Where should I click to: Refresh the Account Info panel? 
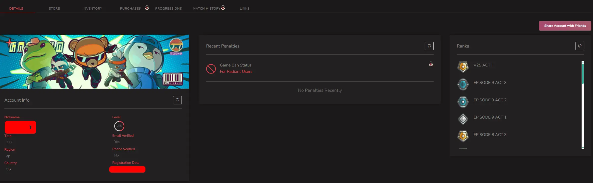177,100
